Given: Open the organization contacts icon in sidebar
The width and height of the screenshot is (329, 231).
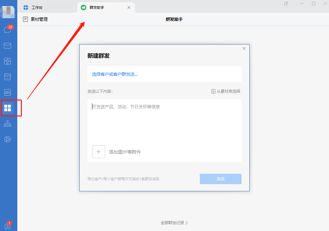Looking at the screenshot, I should tap(8, 124).
